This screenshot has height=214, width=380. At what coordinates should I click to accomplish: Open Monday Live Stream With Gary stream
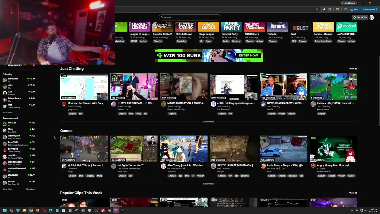coord(84,87)
